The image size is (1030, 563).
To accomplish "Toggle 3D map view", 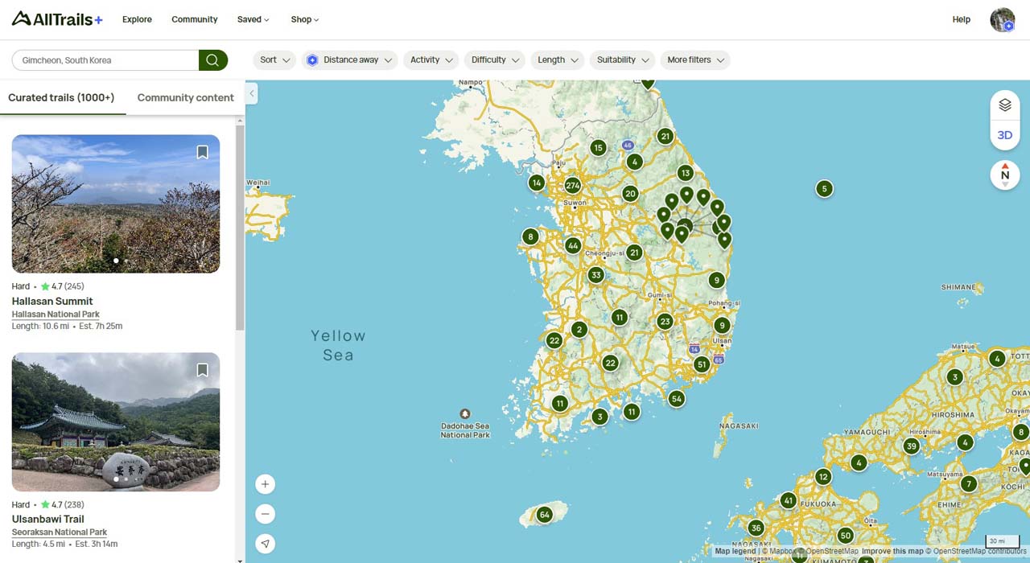I will point(1005,135).
